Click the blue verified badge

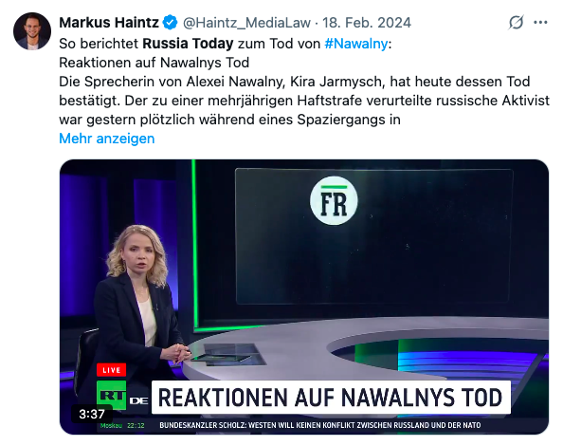tap(171, 23)
